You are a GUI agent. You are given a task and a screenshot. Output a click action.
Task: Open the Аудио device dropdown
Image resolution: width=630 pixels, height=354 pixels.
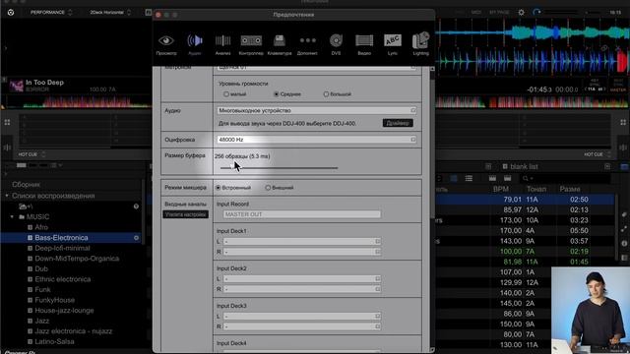coord(317,110)
